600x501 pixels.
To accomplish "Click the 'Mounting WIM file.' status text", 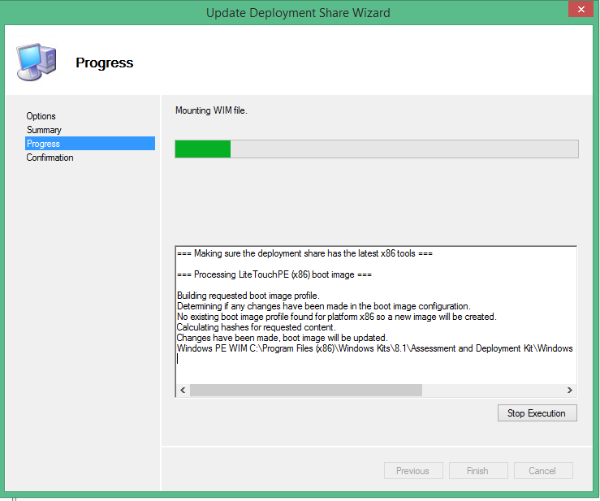I will [211, 110].
